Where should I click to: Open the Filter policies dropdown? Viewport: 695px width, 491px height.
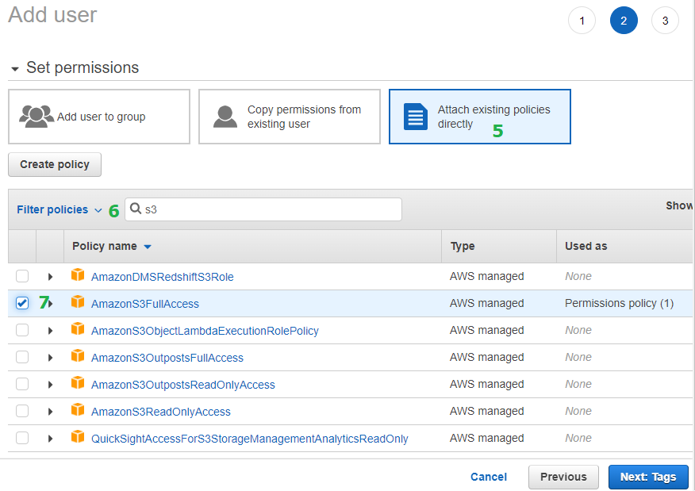click(x=60, y=209)
